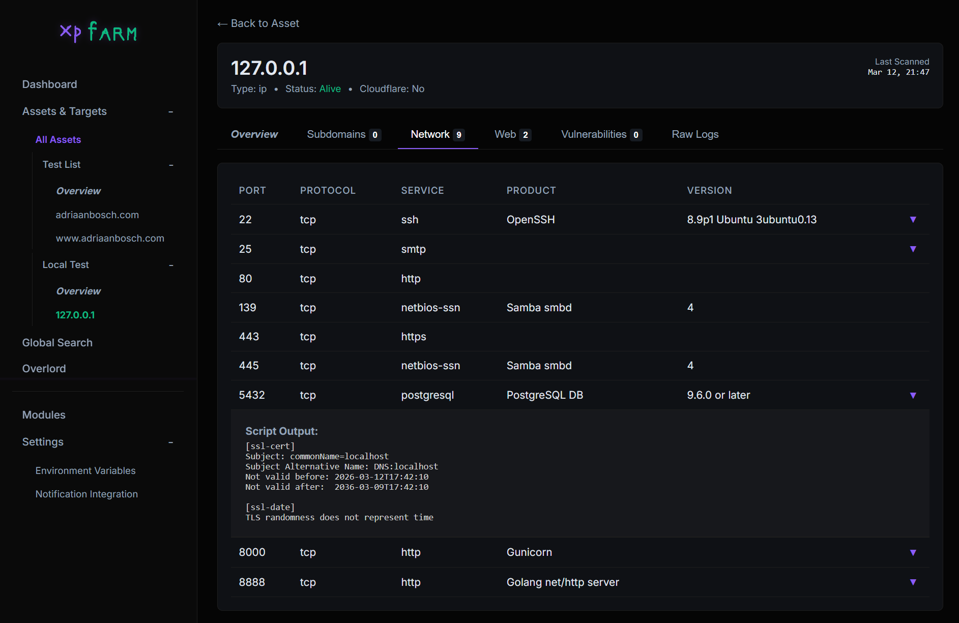Go back via Back to Asset link
The width and height of the screenshot is (959, 623).
click(x=258, y=23)
